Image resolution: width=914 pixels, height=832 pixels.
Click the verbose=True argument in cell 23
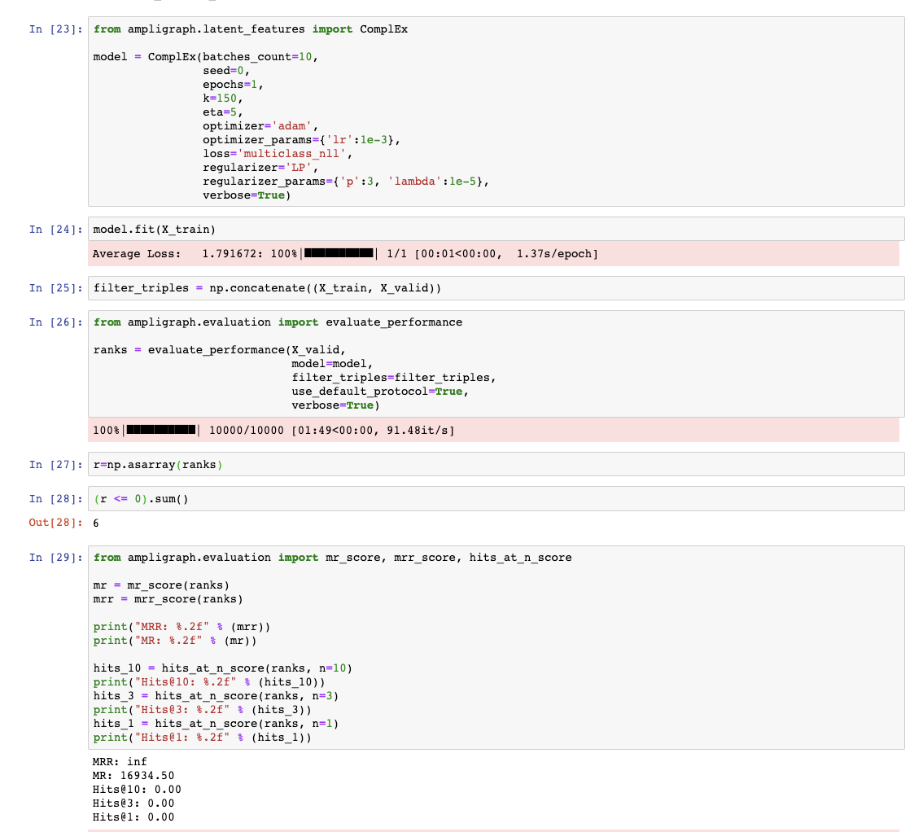point(244,195)
